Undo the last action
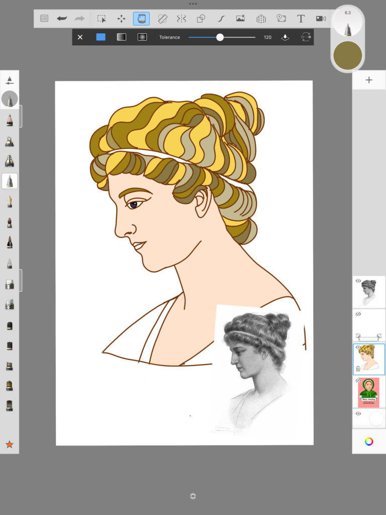Viewport: 386px width, 515px height. (x=62, y=19)
